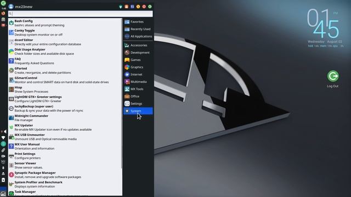Viewport: 351px width, 197px height.
Task: Open System Profiler and Benchmark
Action: (x=65, y=184)
